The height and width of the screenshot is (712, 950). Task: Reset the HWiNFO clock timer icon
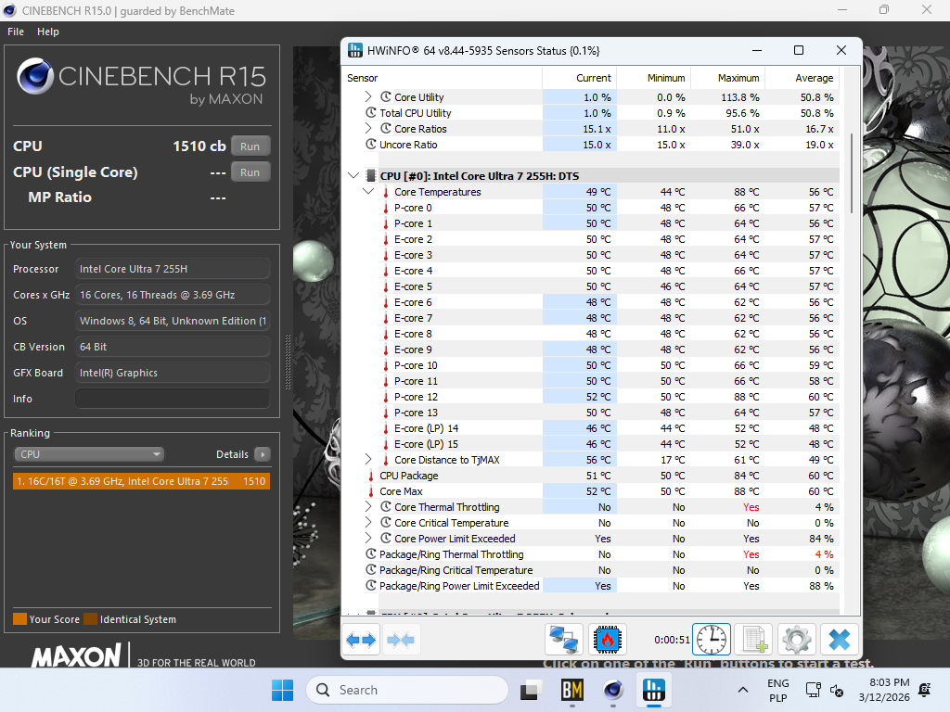[712, 640]
